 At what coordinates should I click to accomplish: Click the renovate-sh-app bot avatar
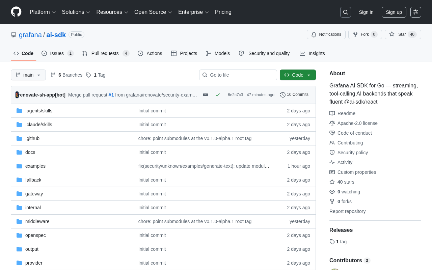[17, 95]
